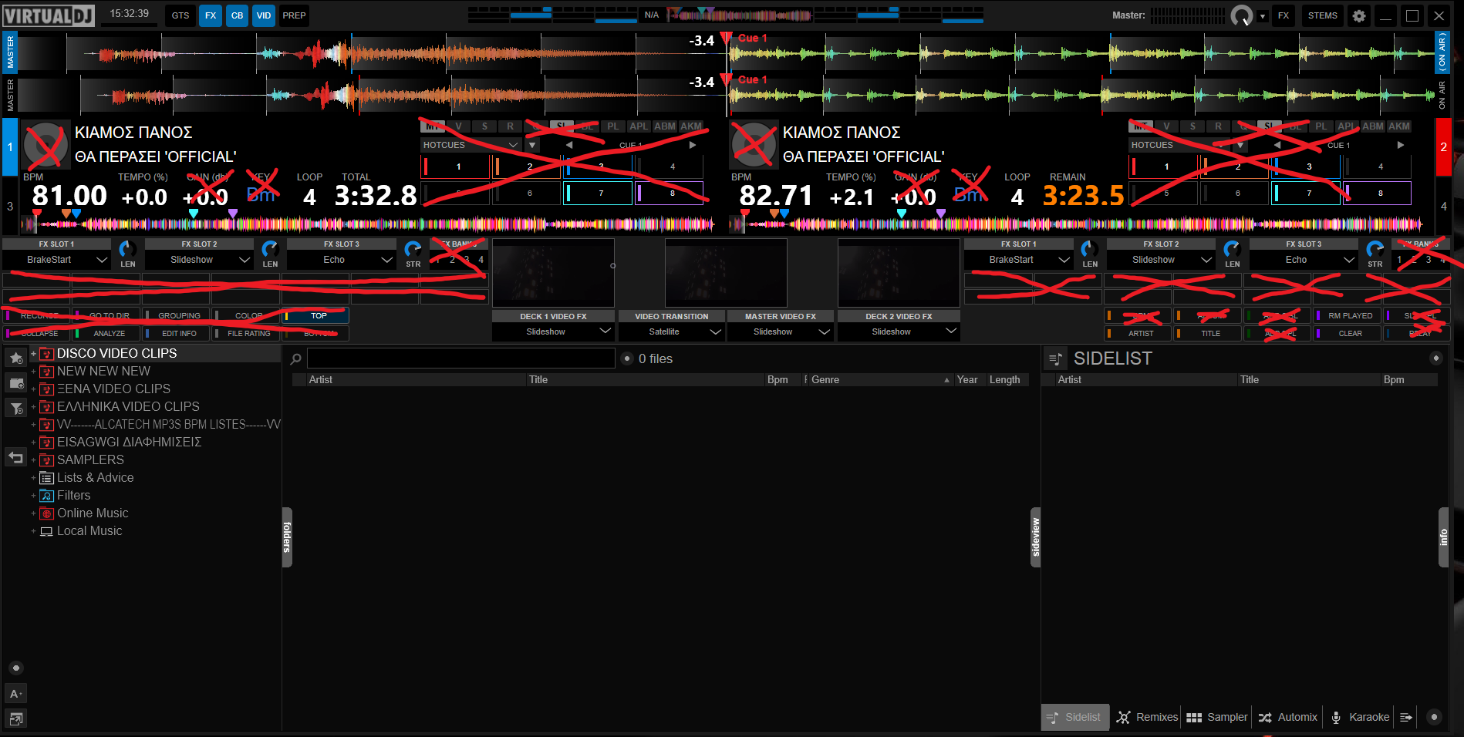Open the settings gear icon
This screenshot has width=1464, height=737.
pos(1359,15)
